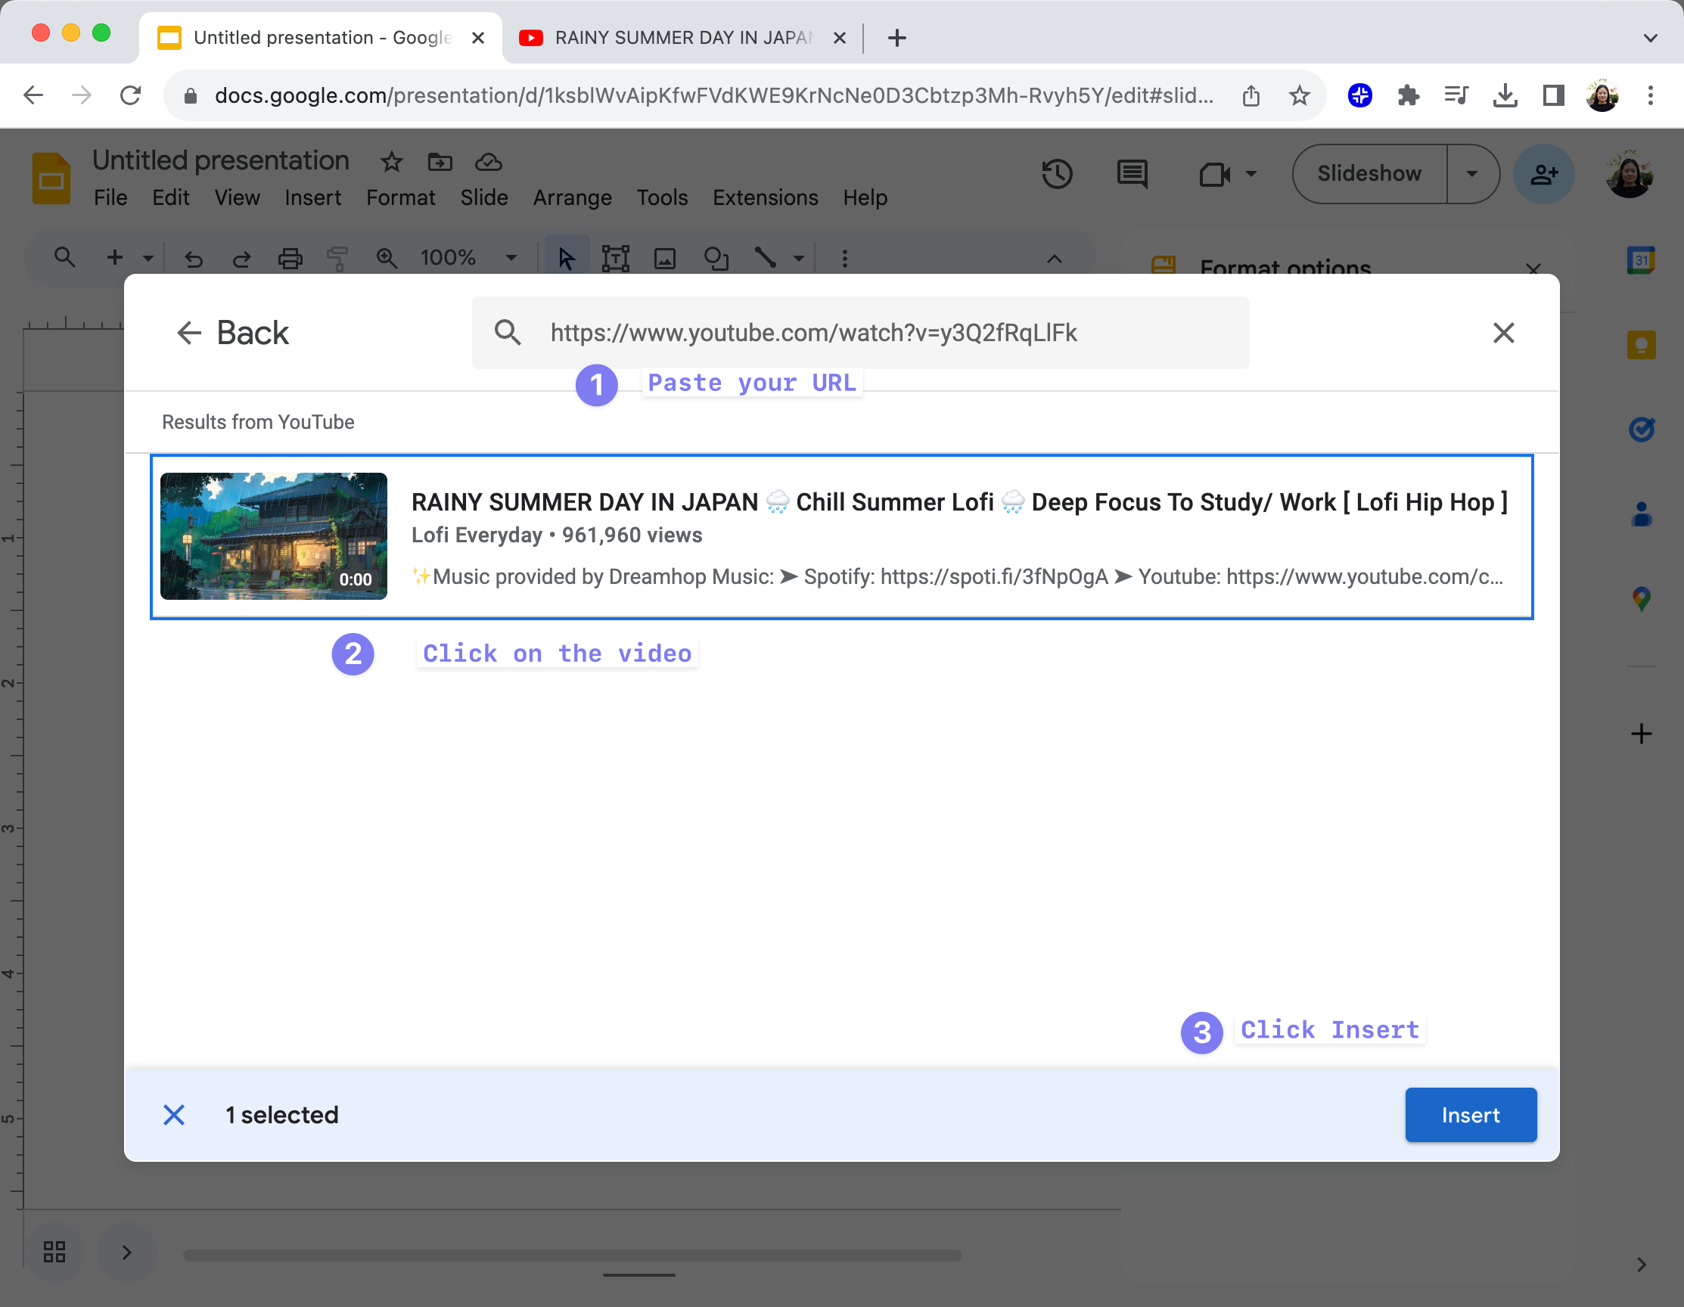
Task: Select the Text box tool
Action: 615,259
